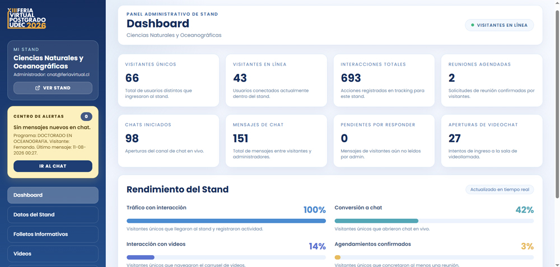
Task: Open the Ver Stand button
Action: pos(53,88)
